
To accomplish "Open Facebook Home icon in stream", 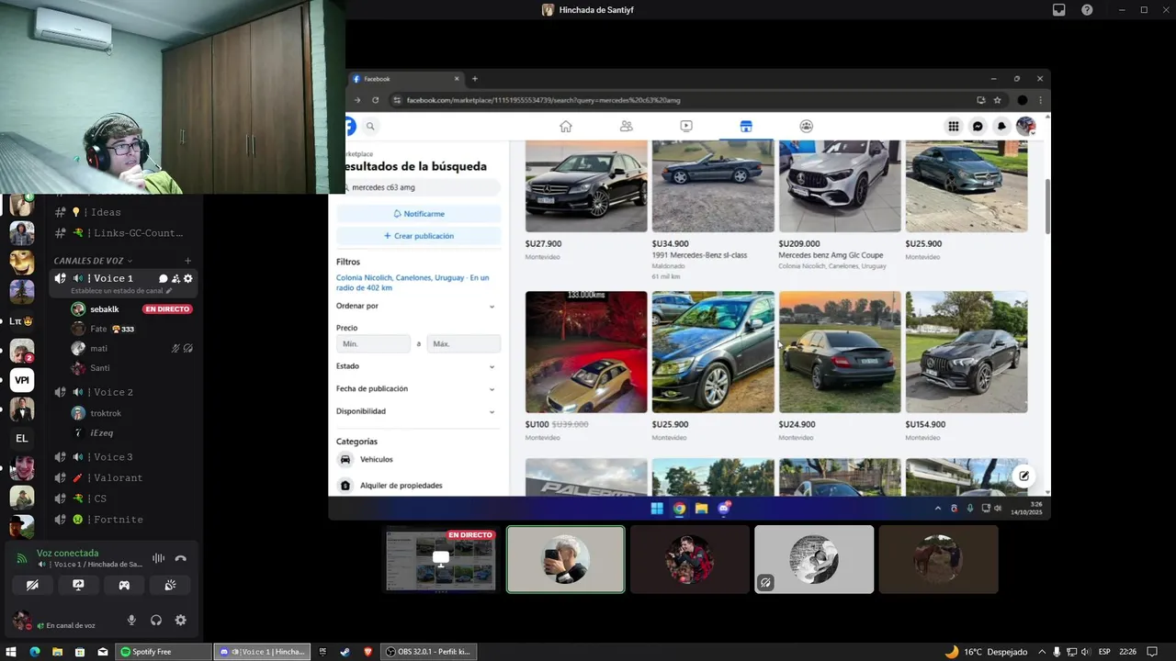I will [566, 127].
